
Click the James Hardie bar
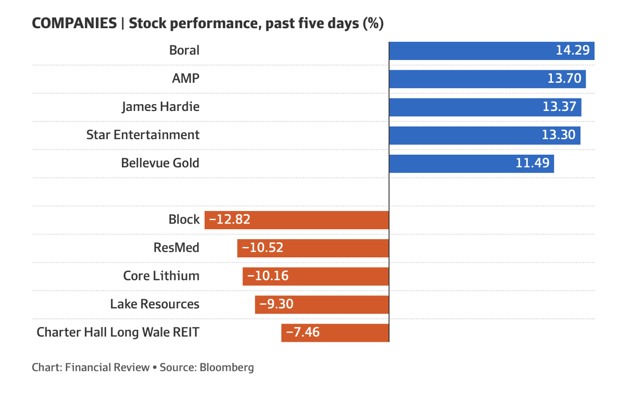pos(485,107)
